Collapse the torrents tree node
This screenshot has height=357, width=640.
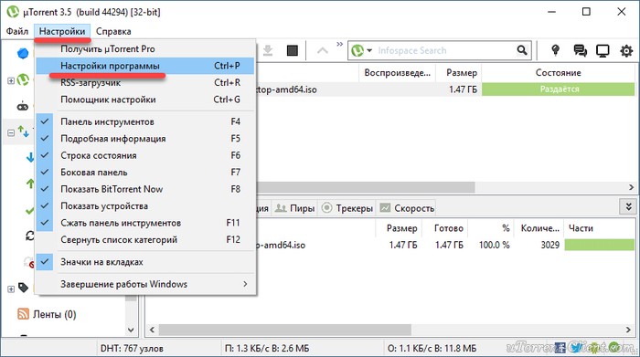click(x=11, y=133)
